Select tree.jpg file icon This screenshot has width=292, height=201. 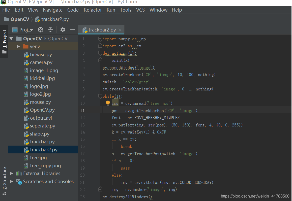[x=26, y=158]
